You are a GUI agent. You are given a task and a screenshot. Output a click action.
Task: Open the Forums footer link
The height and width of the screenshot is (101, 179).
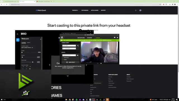pos(110,77)
